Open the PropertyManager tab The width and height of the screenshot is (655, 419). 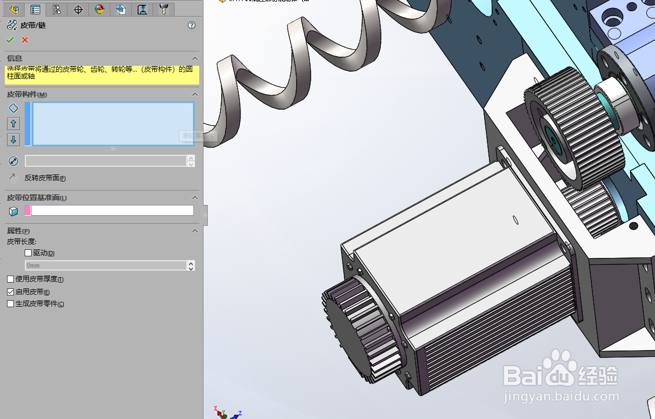coord(35,9)
